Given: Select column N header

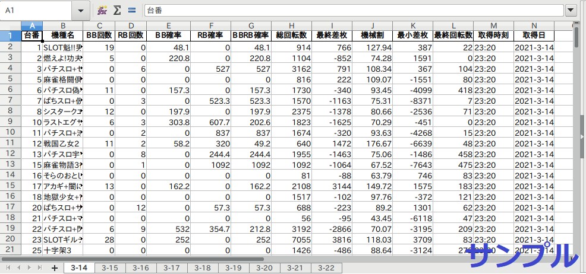Looking at the screenshot, I should pyautogui.click(x=534, y=26).
